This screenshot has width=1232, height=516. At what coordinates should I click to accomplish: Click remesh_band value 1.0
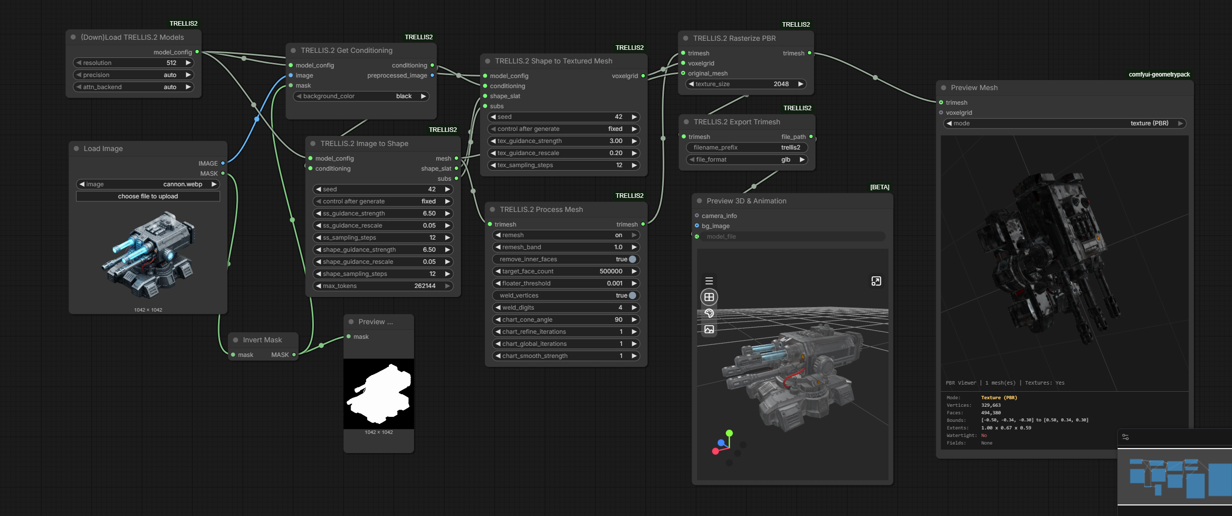pos(619,247)
